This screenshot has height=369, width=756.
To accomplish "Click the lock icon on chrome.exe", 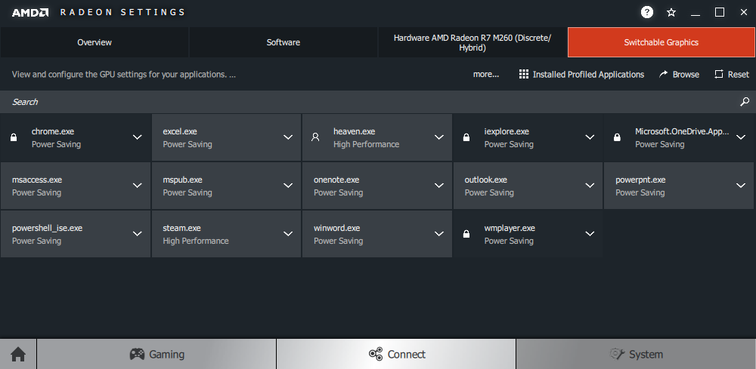I will tap(13, 137).
